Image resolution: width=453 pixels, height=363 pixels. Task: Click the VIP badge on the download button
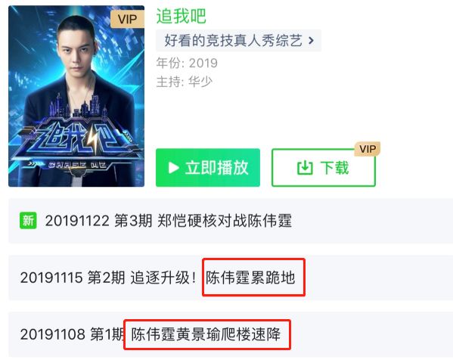(x=368, y=149)
